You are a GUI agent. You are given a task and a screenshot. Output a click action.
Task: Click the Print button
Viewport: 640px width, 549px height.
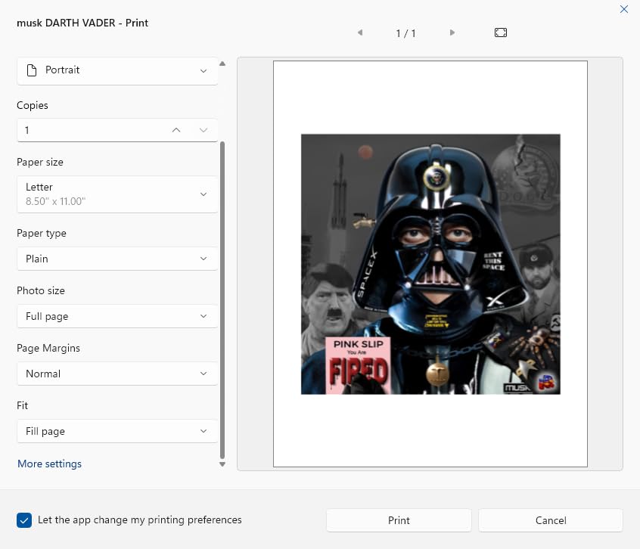(x=399, y=520)
